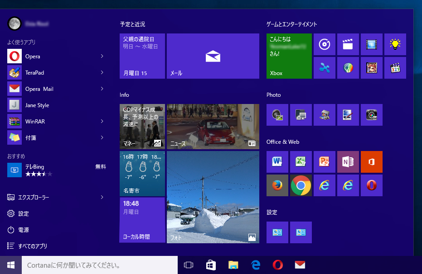
Task: Open the recommended テレBing app
Action: [x=57, y=170]
